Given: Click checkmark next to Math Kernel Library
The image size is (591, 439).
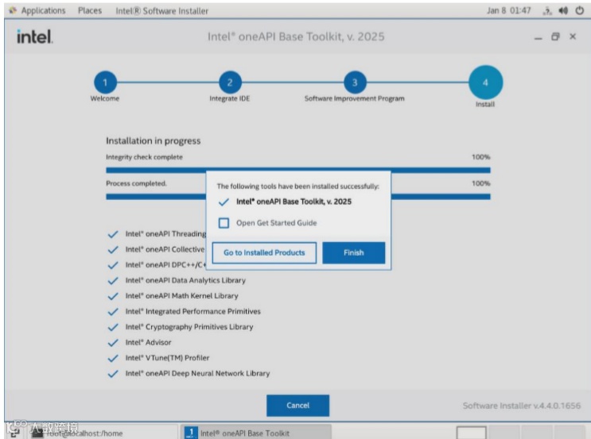Looking at the screenshot, I should point(113,296).
